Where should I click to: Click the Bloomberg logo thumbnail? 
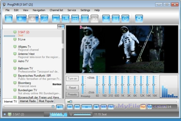(x=57, y=84)
